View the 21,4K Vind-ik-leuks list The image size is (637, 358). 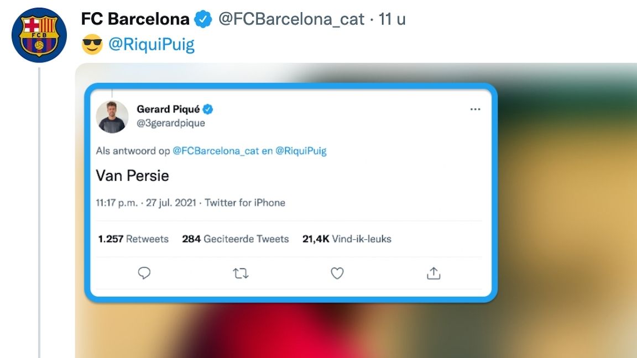tap(347, 239)
